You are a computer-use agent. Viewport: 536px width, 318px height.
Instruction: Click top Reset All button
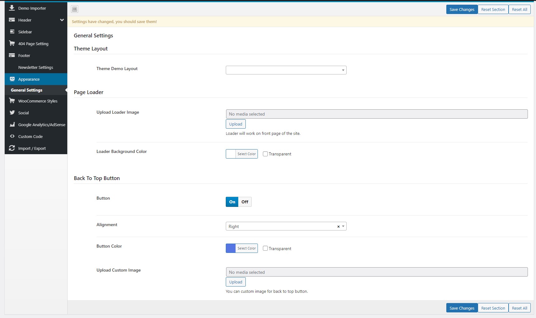point(519,9)
